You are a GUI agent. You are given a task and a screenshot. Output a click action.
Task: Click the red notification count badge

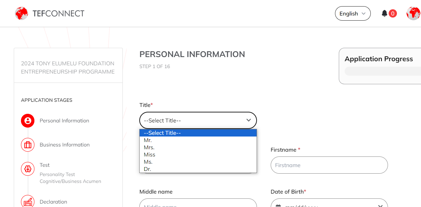[393, 13]
